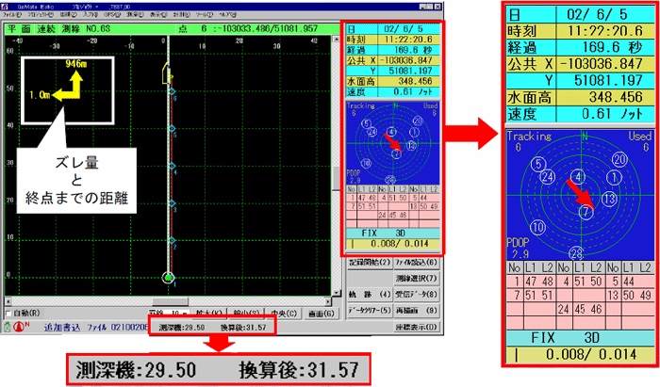660x387 pixels.
Task: Click the 追加書込 status text
Action: 62,328
